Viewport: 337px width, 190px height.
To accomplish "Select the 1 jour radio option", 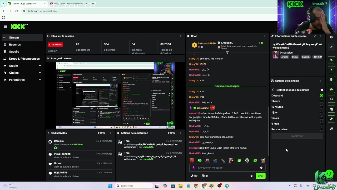I will click(321, 112).
